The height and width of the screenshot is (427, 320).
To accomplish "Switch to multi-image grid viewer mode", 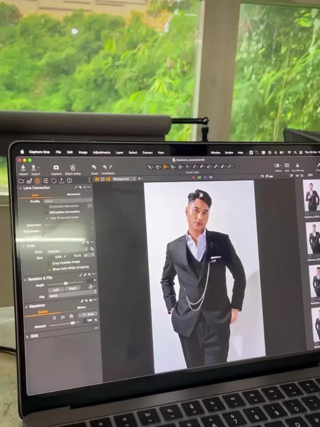I will click(97, 179).
